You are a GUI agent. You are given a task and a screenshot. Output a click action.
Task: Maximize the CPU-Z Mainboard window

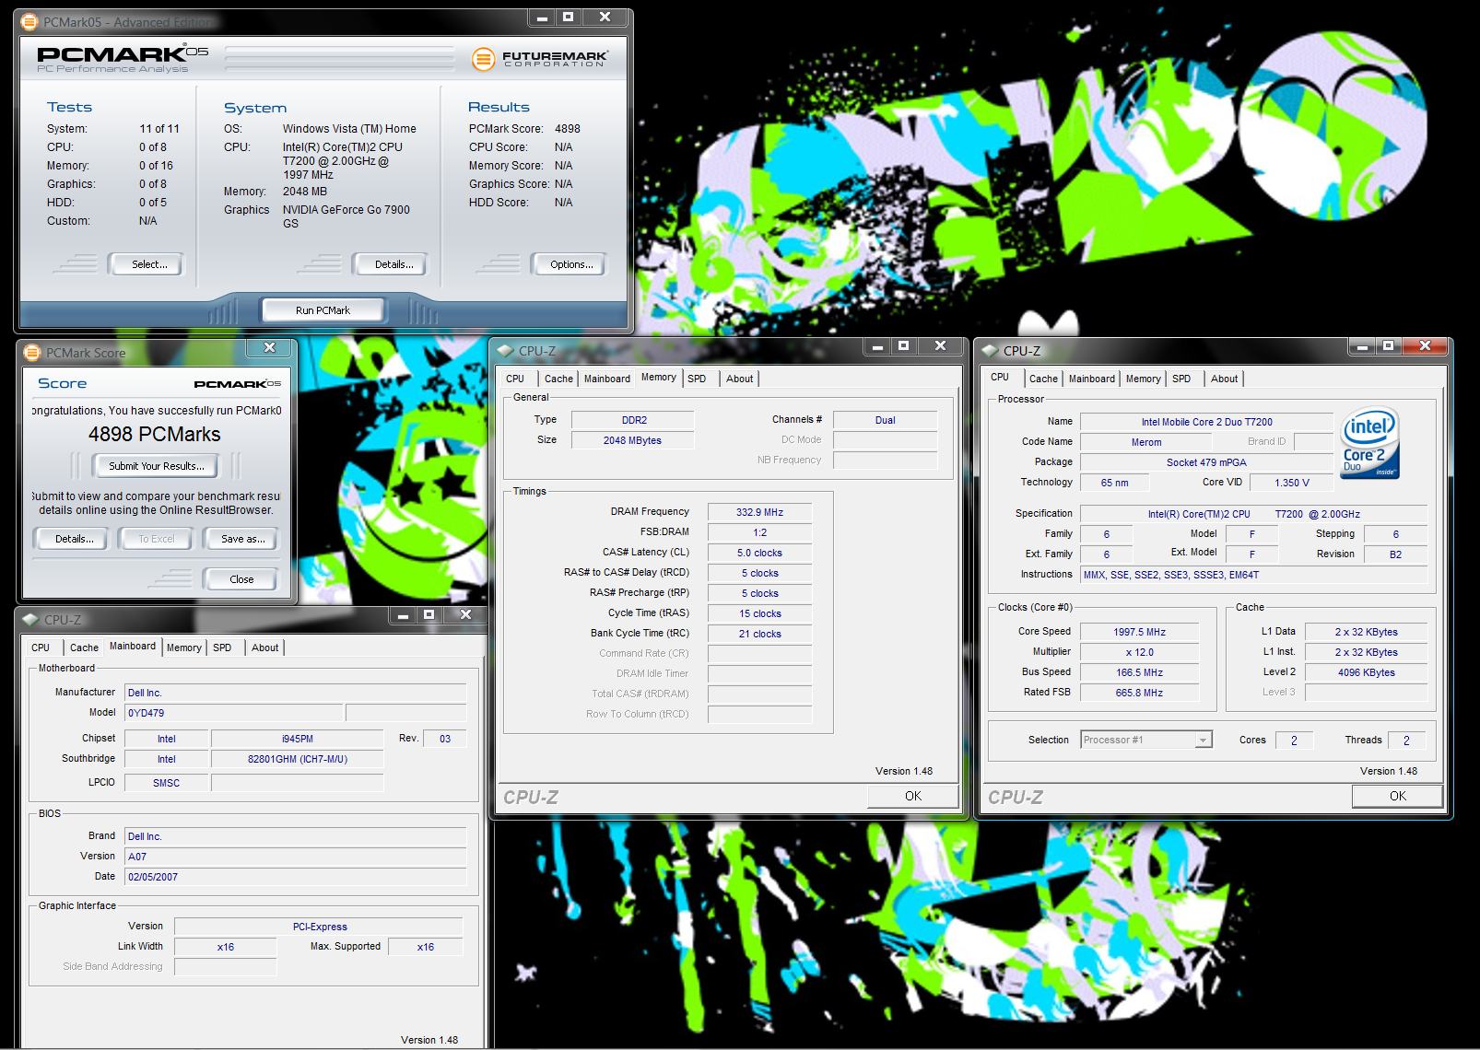pos(429,615)
